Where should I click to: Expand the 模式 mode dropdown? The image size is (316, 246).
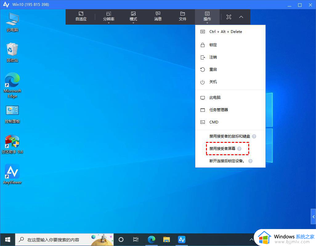click(x=133, y=17)
